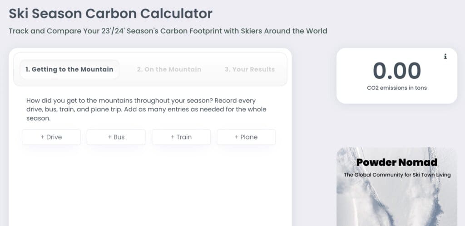Open the Getting to the Mountain tab
This screenshot has height=226, width=465.
69,69
